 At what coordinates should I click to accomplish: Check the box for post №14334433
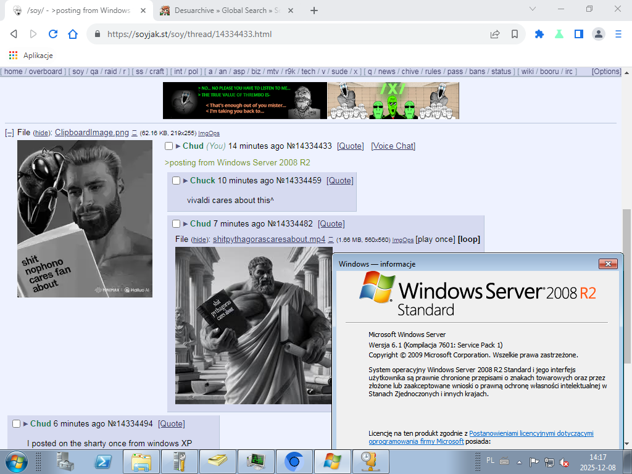coord(169,146)
